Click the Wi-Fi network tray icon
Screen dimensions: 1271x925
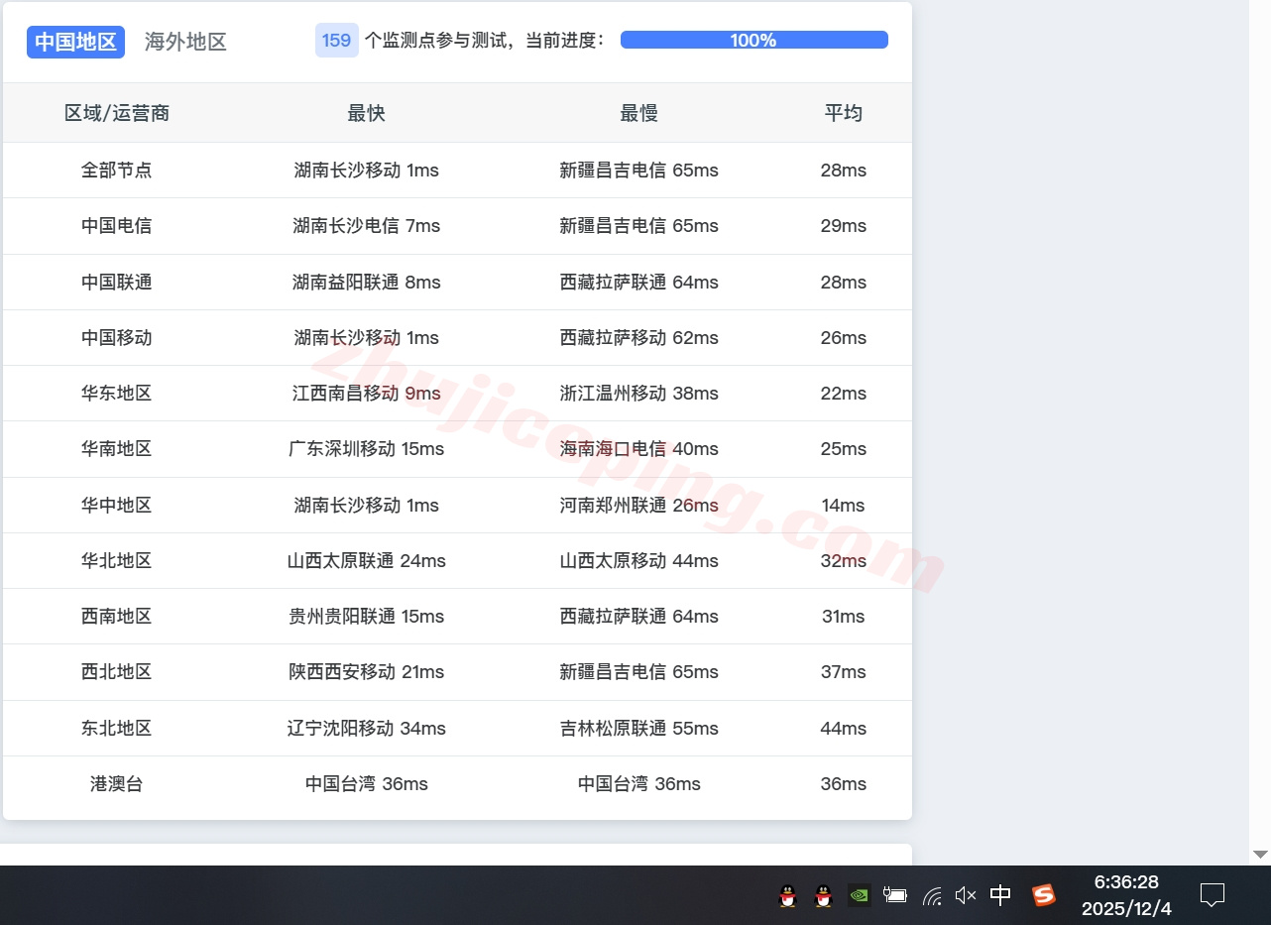pyautogui.click(x=930, y=895)
